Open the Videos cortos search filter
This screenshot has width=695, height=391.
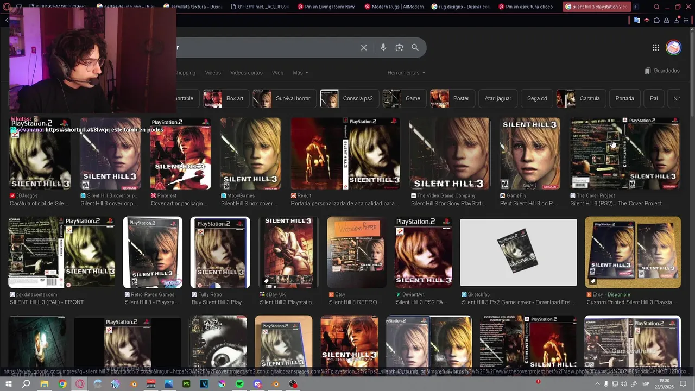[246, 73]
